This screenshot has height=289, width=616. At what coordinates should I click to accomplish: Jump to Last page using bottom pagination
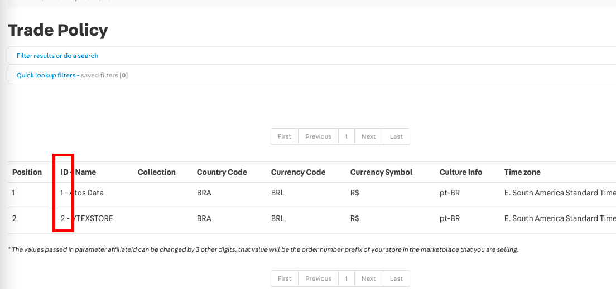[396, 278]
